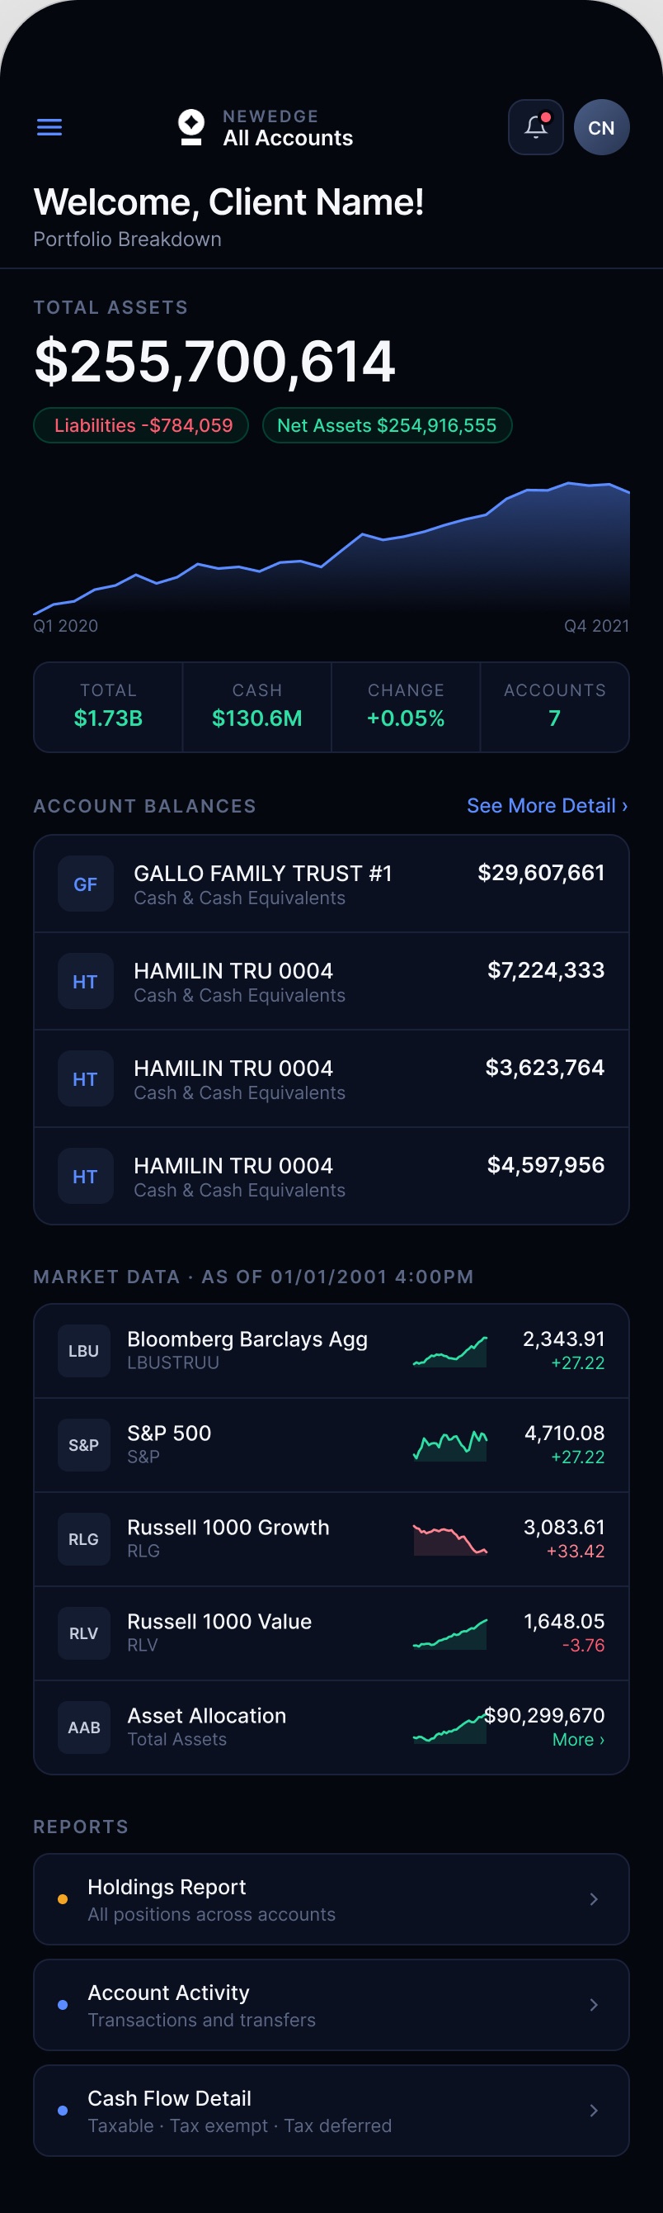This screenshot has height=2213, width=663.
Task: Open Account Activity title
Action: 168,1993
